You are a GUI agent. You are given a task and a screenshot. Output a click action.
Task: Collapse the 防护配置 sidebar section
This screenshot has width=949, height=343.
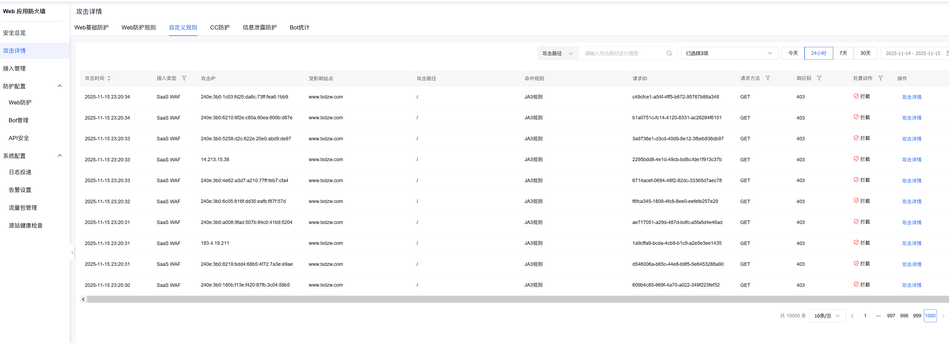[60, 86]
